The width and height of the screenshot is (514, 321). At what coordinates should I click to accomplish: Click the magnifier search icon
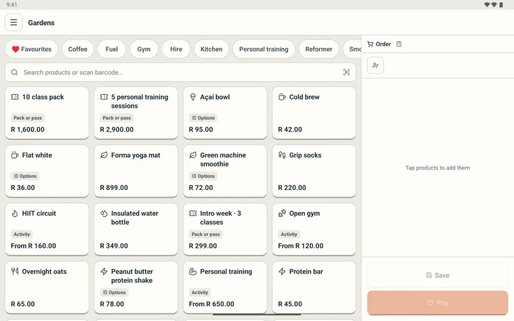(x=14, y=73)
